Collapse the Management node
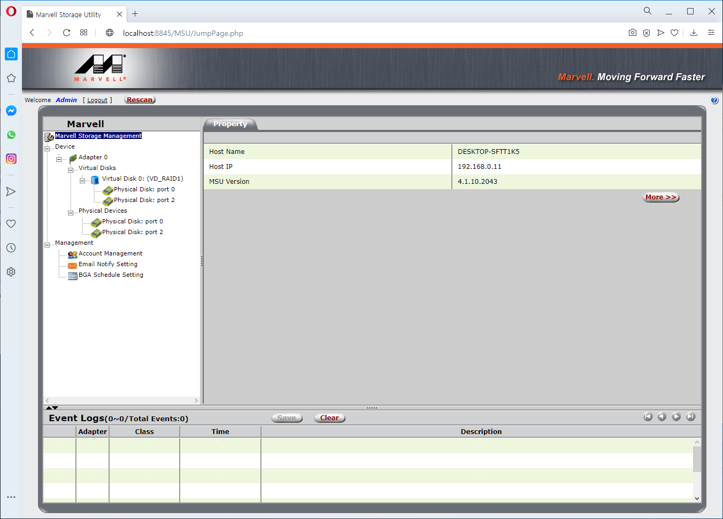Viewport: 723px width, 519px height. (47, 245)
